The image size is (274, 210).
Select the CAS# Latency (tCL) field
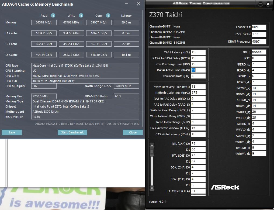click(198, 52)
